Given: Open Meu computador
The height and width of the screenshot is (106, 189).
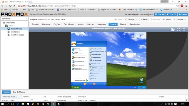Looking at the screenshot, I should click(x=95, y=60).
